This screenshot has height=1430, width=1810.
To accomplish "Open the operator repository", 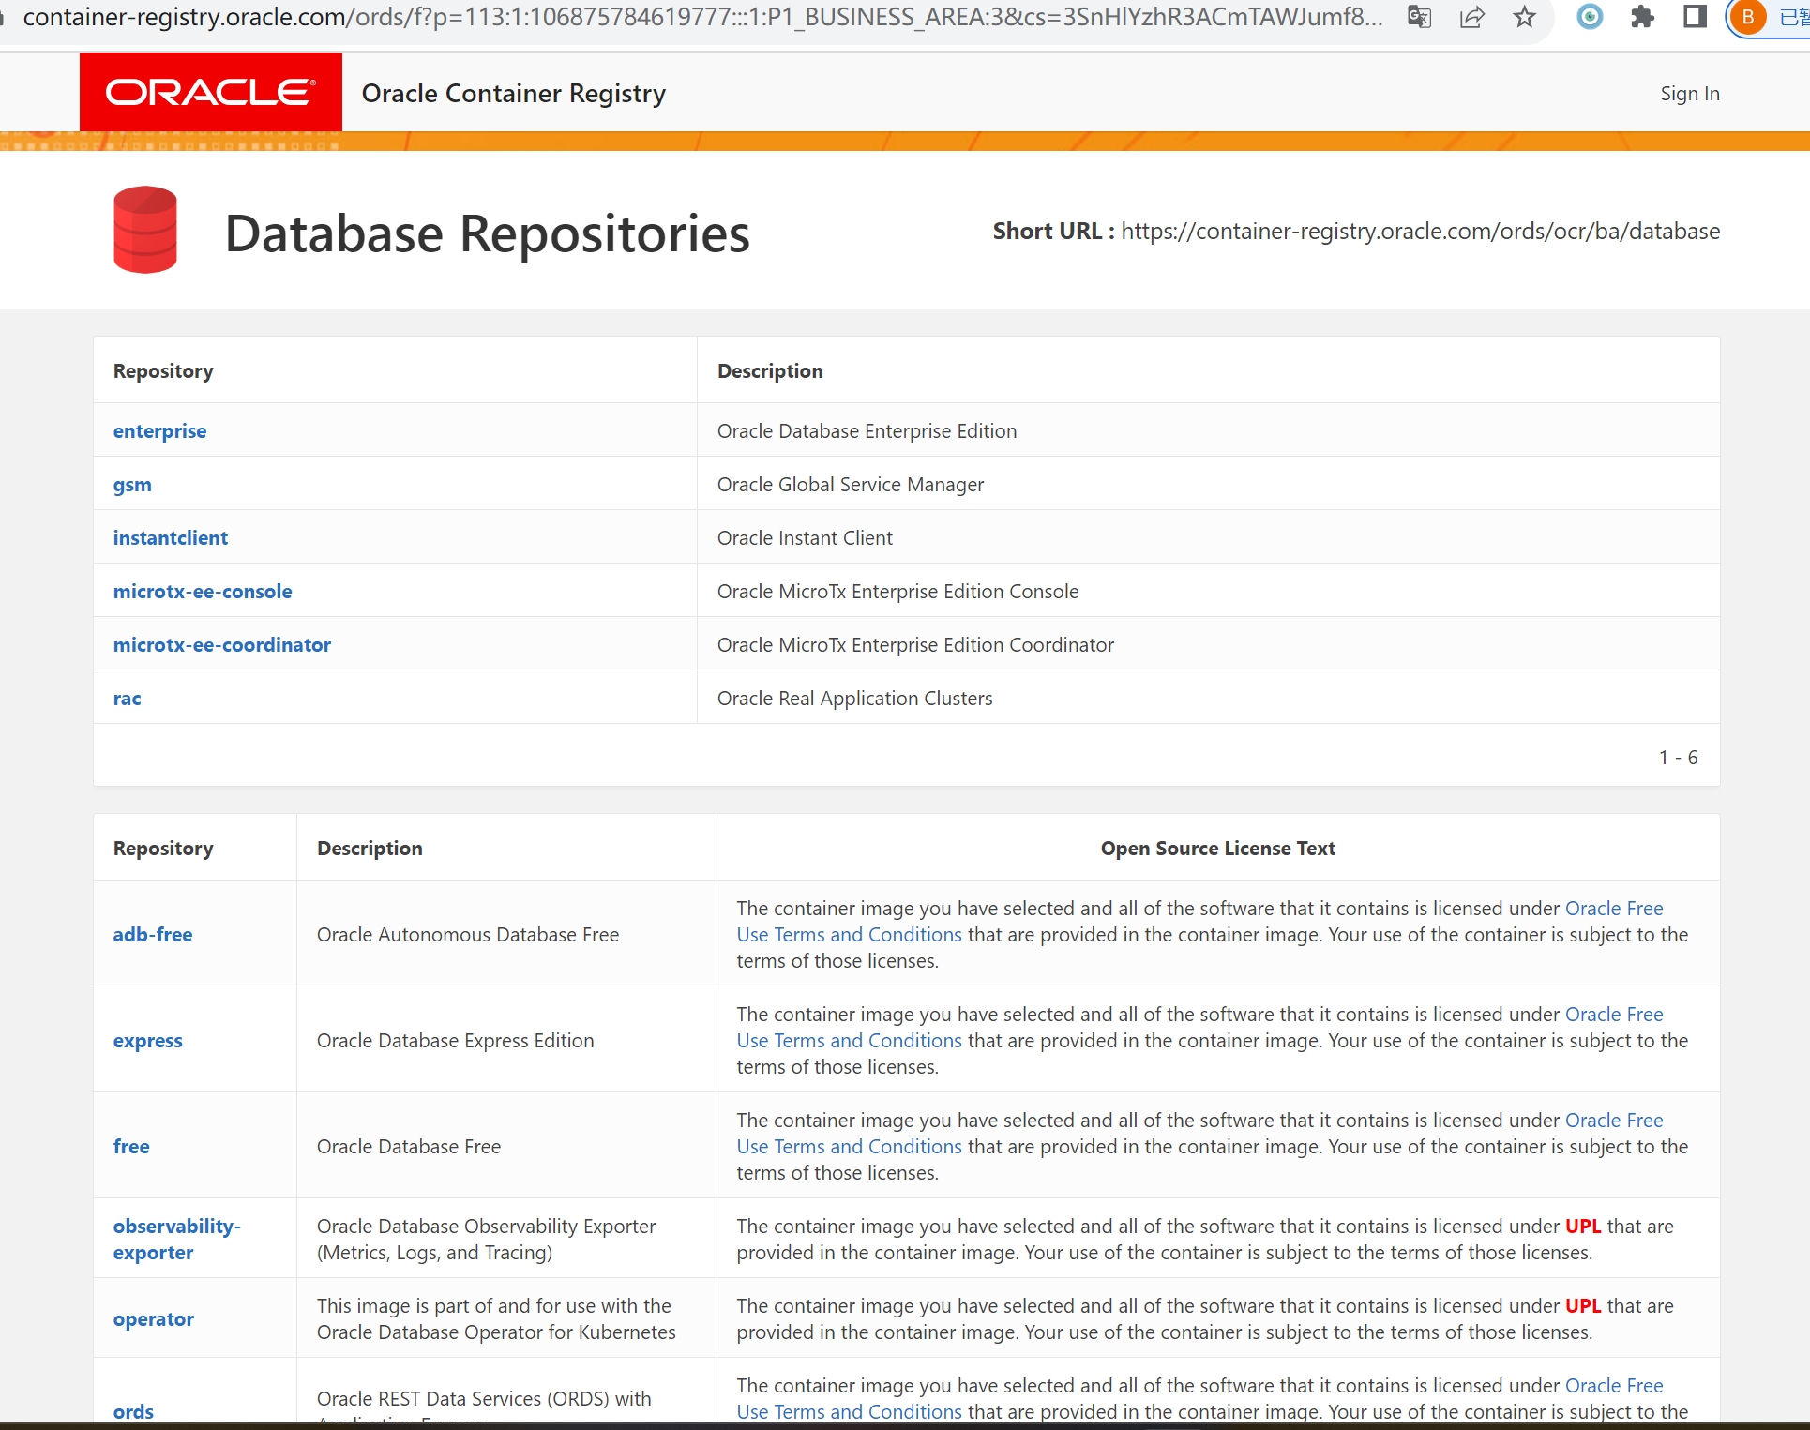I will [x=153, y=1318].
